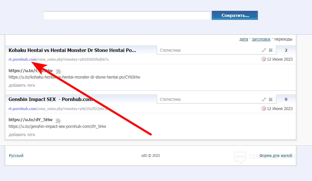
Task: Click добавить теги under the Kohaku link
Action: [x=22, y=85]
